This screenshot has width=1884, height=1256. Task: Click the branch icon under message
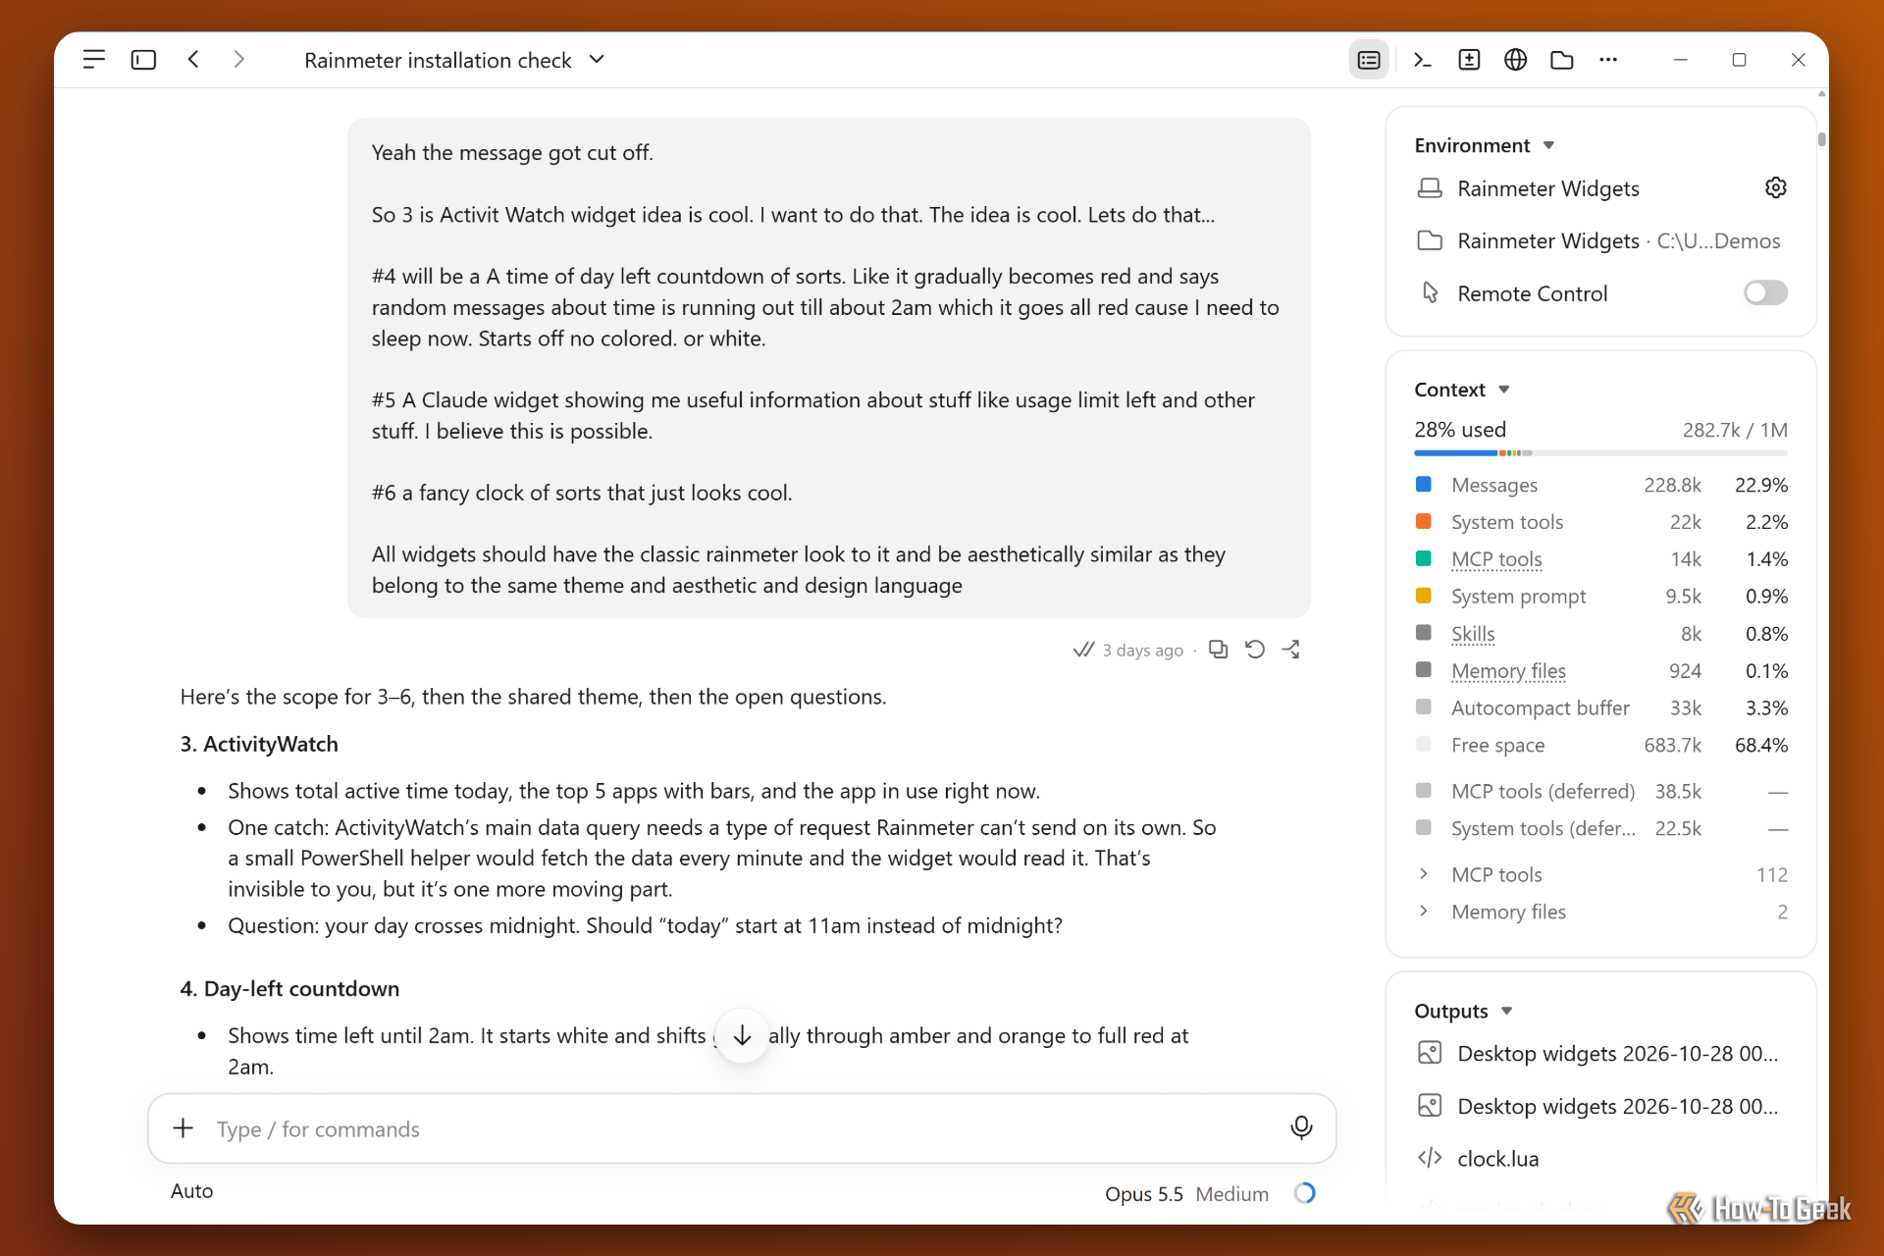[1291, 650]
